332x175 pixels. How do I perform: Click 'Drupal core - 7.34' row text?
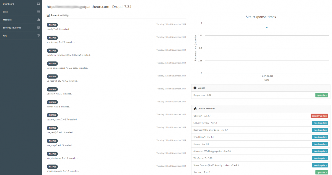click(x=202, y=95)
